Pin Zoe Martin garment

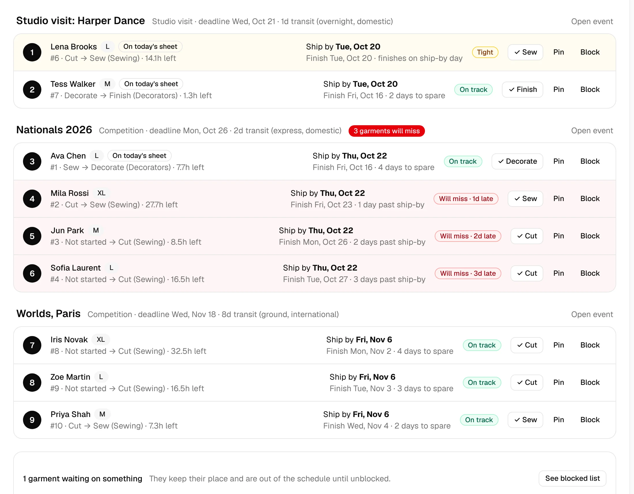click(x=558, y=383)
